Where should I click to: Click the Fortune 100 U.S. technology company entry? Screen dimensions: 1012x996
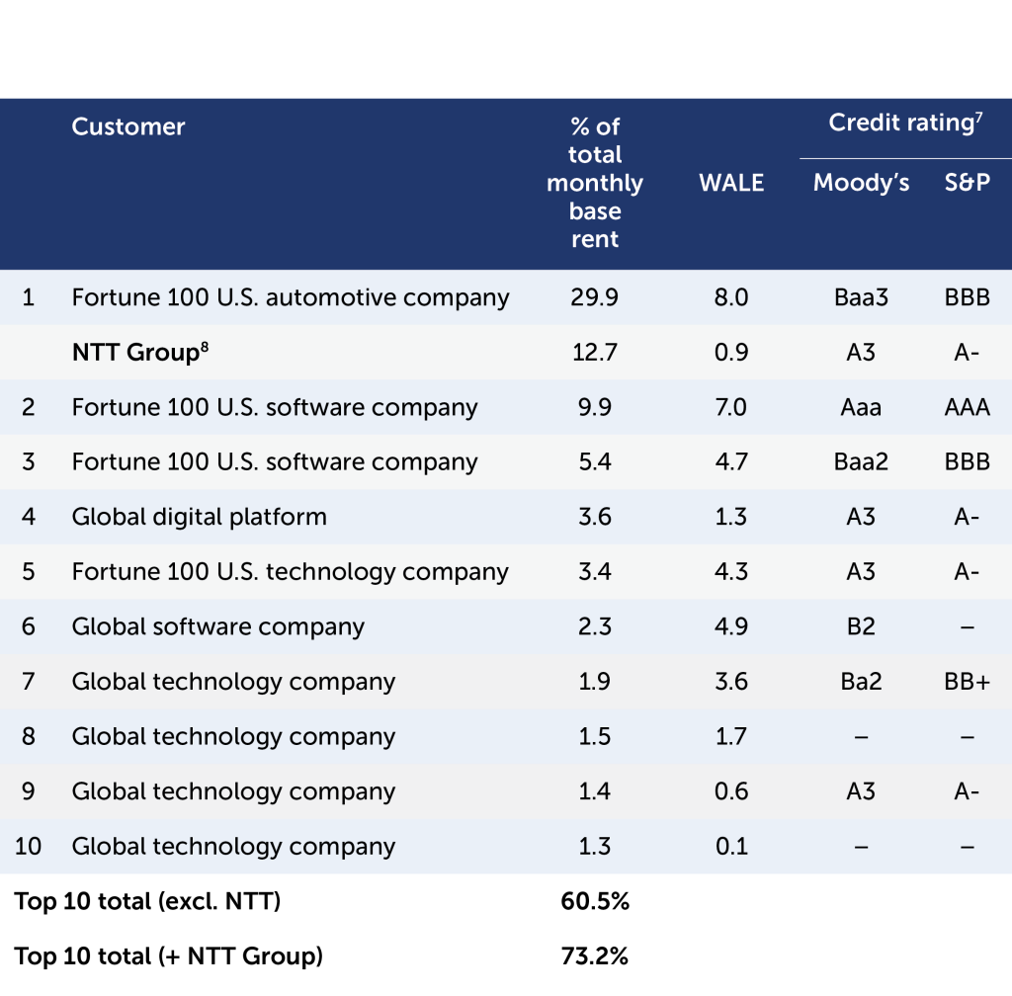[x=290, y=572]
